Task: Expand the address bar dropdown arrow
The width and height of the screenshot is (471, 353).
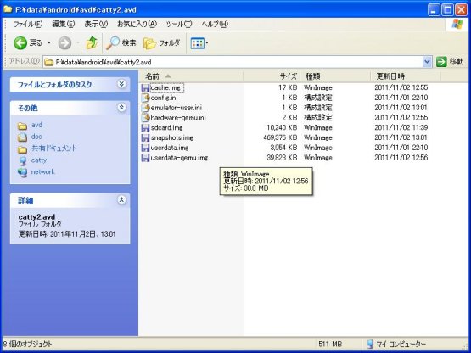Action: click(427, 62)
